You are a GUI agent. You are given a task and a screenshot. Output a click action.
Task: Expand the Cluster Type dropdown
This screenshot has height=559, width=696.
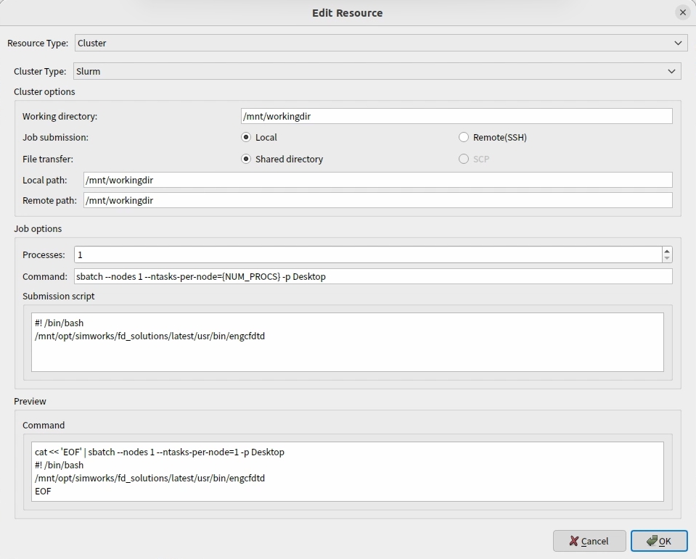(377, 71)
